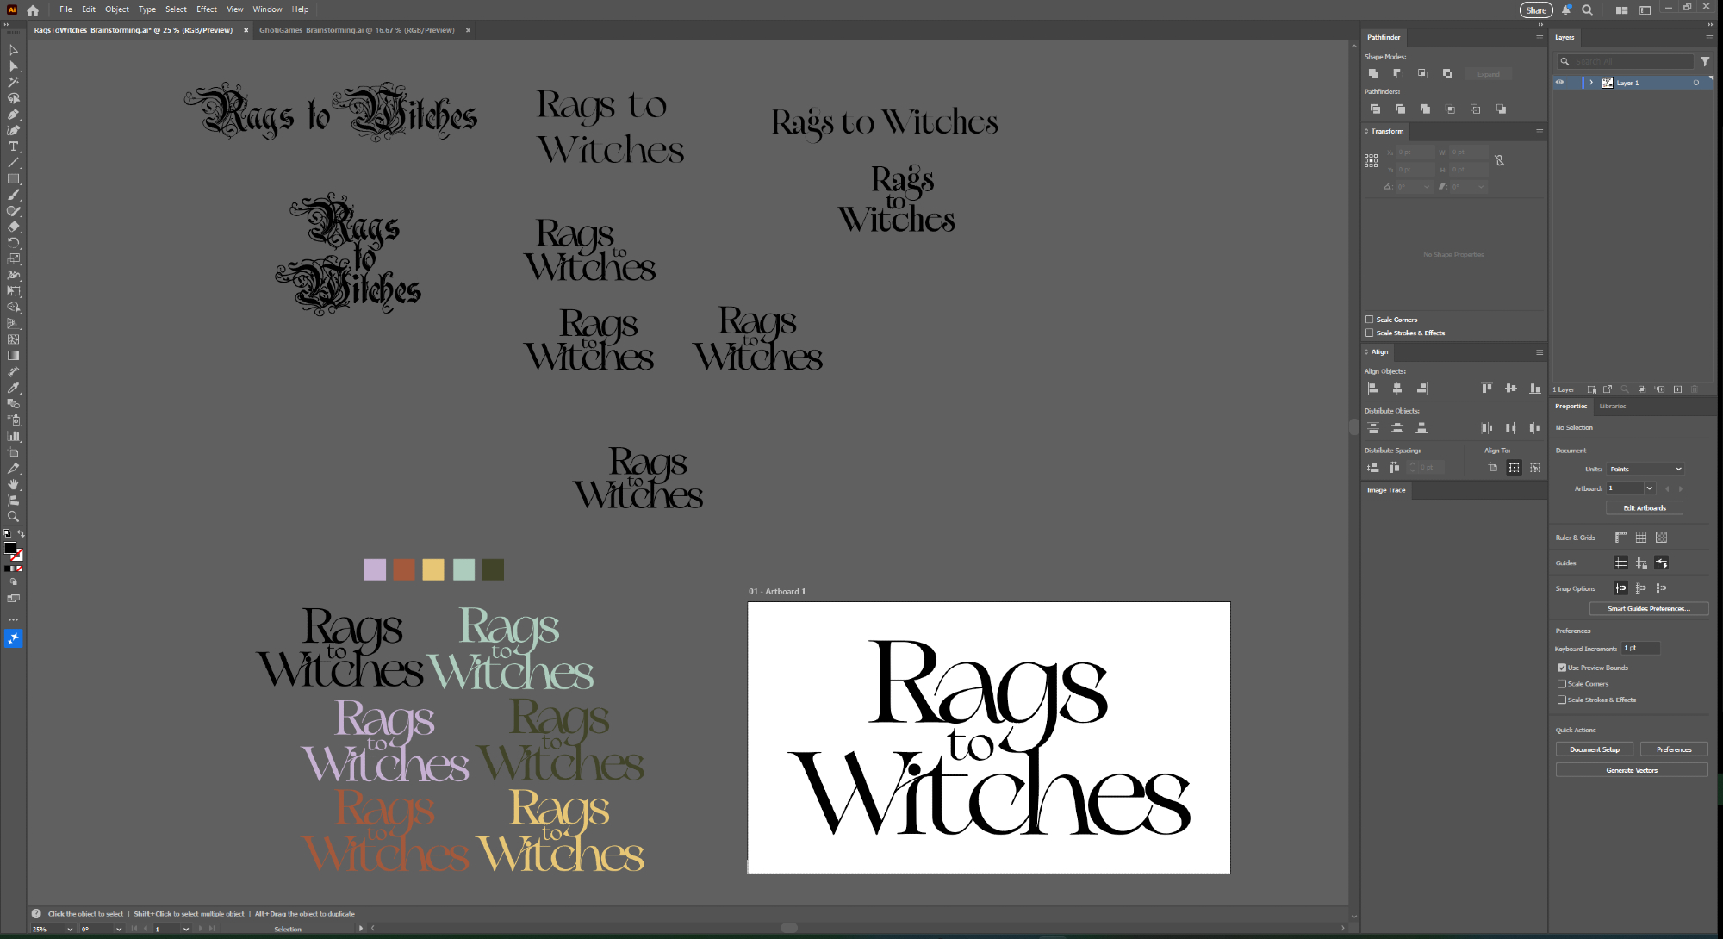Open the Effect menu
Viewport: 1723px width, 939px height.
206,9
